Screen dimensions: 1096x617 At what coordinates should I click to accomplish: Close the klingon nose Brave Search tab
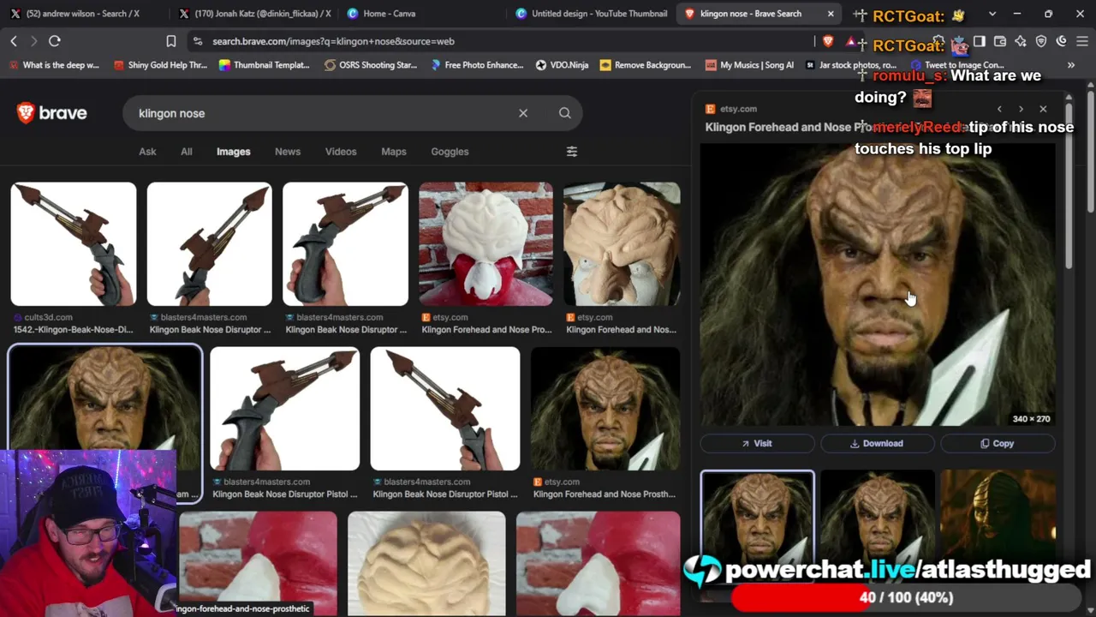pyautogui.click(x=831, y=14)
